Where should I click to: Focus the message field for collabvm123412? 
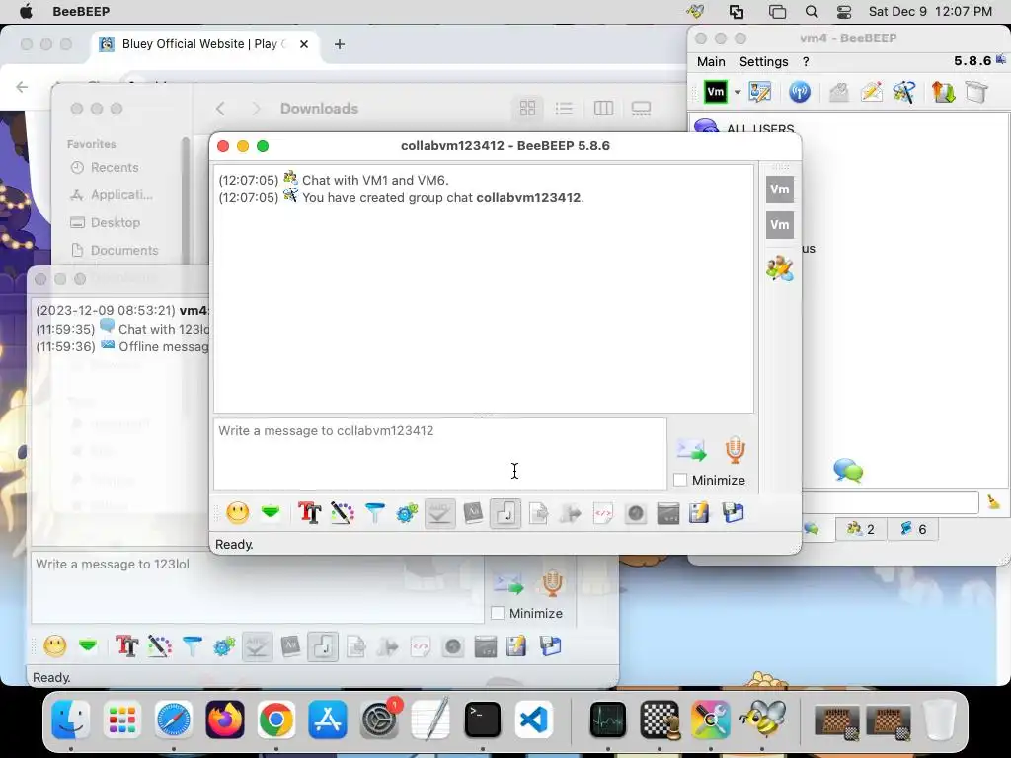tap(440, 454)
